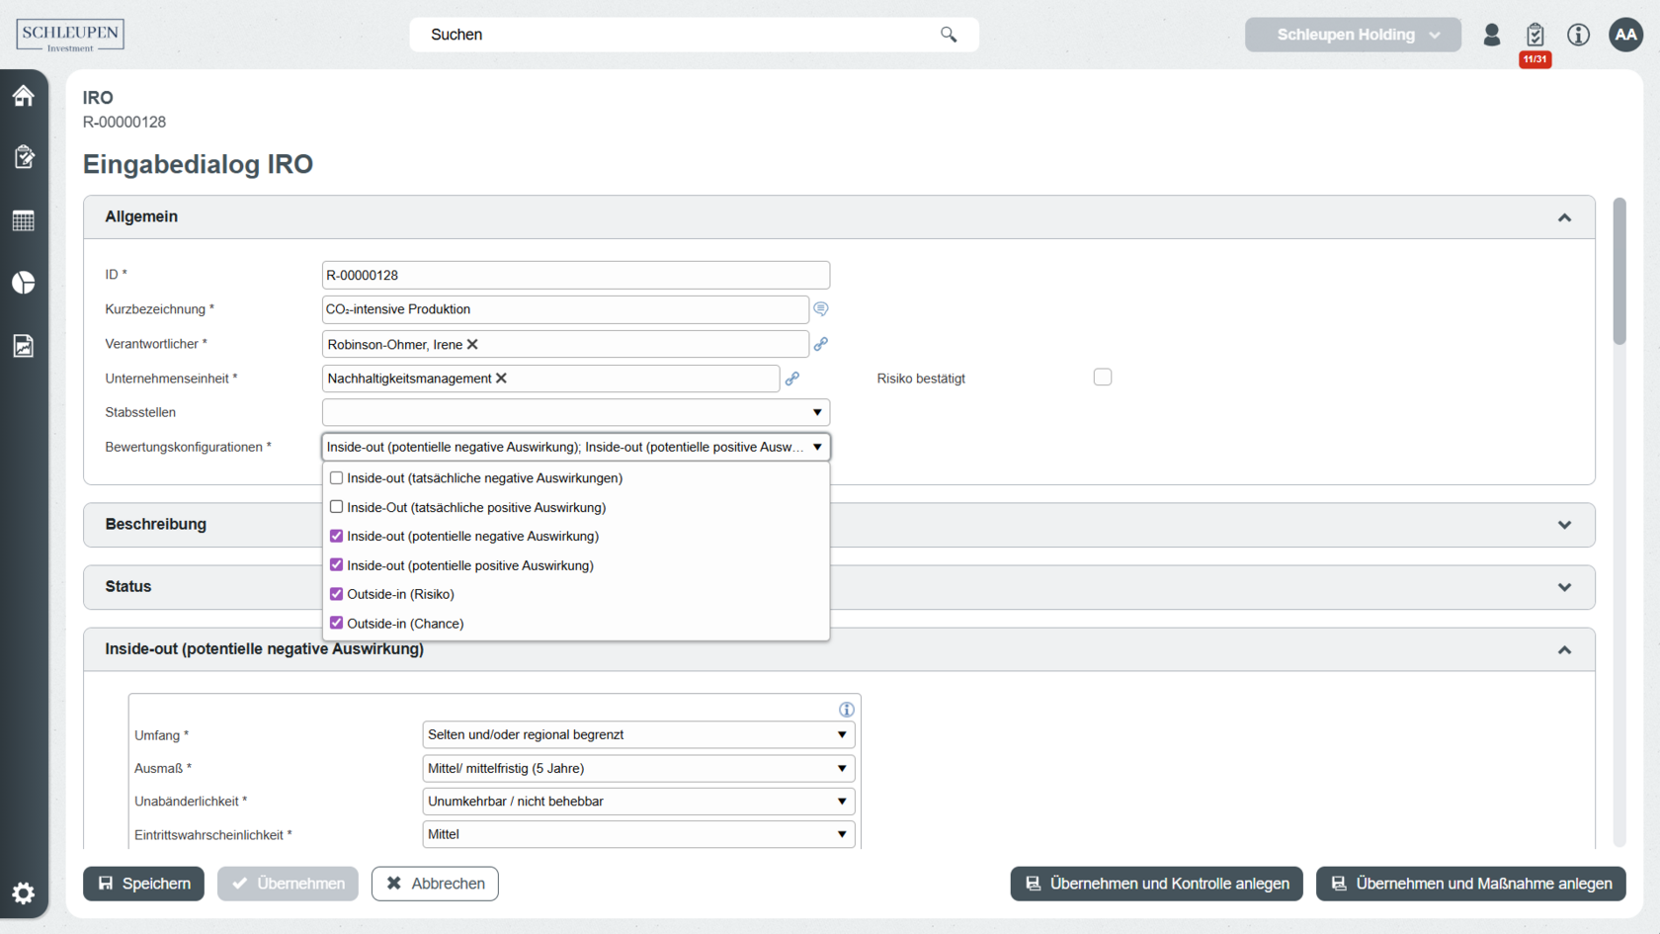Open the AA user avatar menu
Screen dimensions: 1660x934
coord(1625,35)
